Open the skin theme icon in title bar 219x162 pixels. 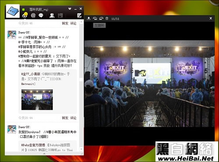70,9
